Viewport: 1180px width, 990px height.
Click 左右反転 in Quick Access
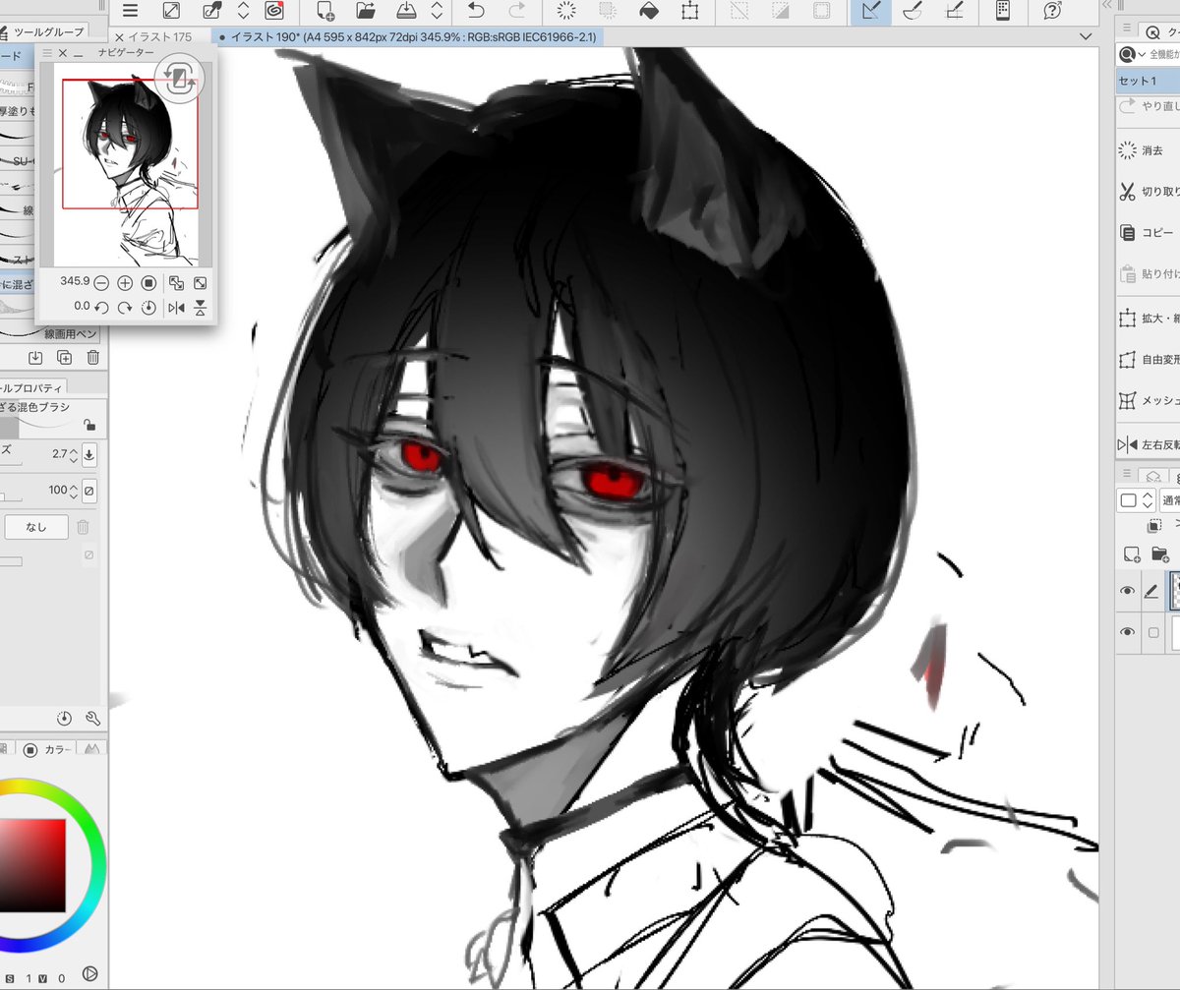tap(1149, 444)
